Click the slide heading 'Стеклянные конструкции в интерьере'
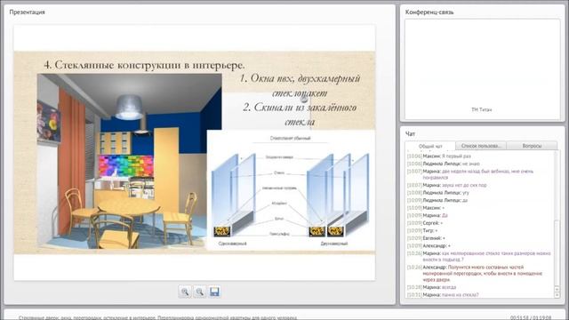This screenshot has height=320, width=569. tap(144, 65)
